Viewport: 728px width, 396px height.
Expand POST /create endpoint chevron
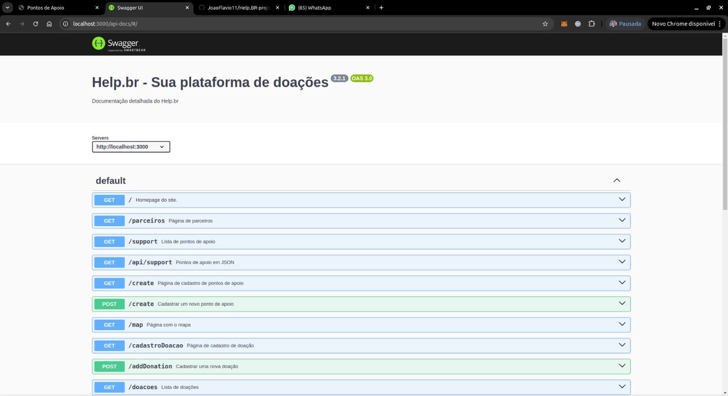point(622,303)
